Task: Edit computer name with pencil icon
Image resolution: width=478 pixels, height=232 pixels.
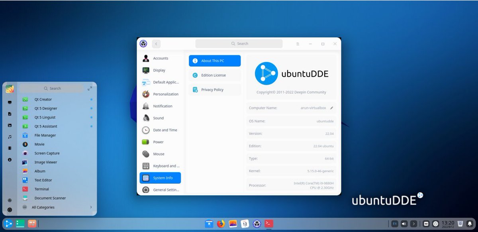Action: click(x=331, y=108)
